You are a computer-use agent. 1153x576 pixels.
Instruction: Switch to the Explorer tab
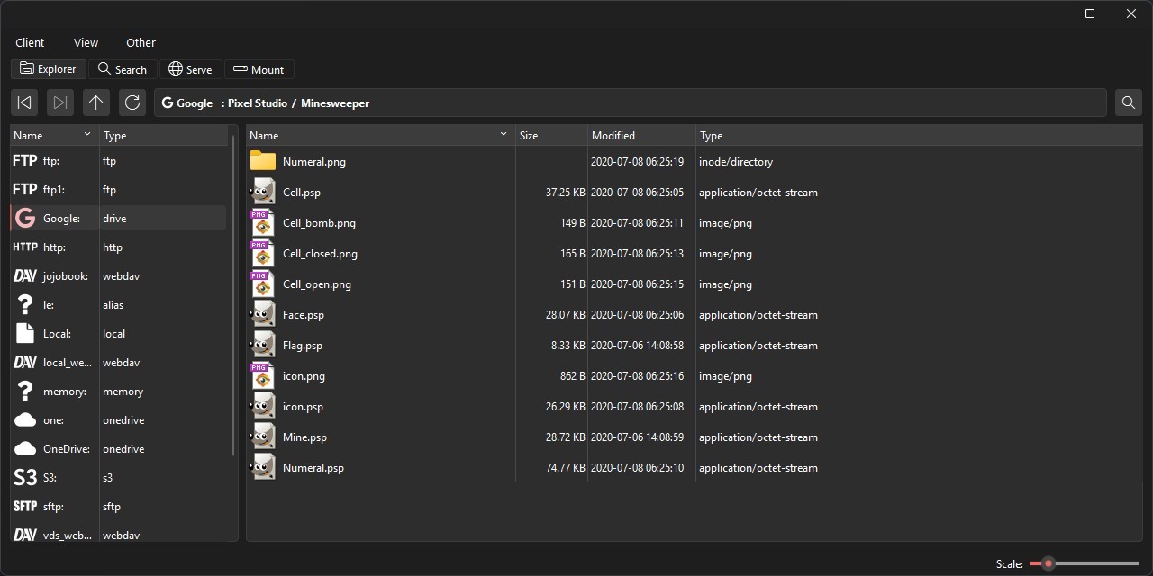pos(49,69)
